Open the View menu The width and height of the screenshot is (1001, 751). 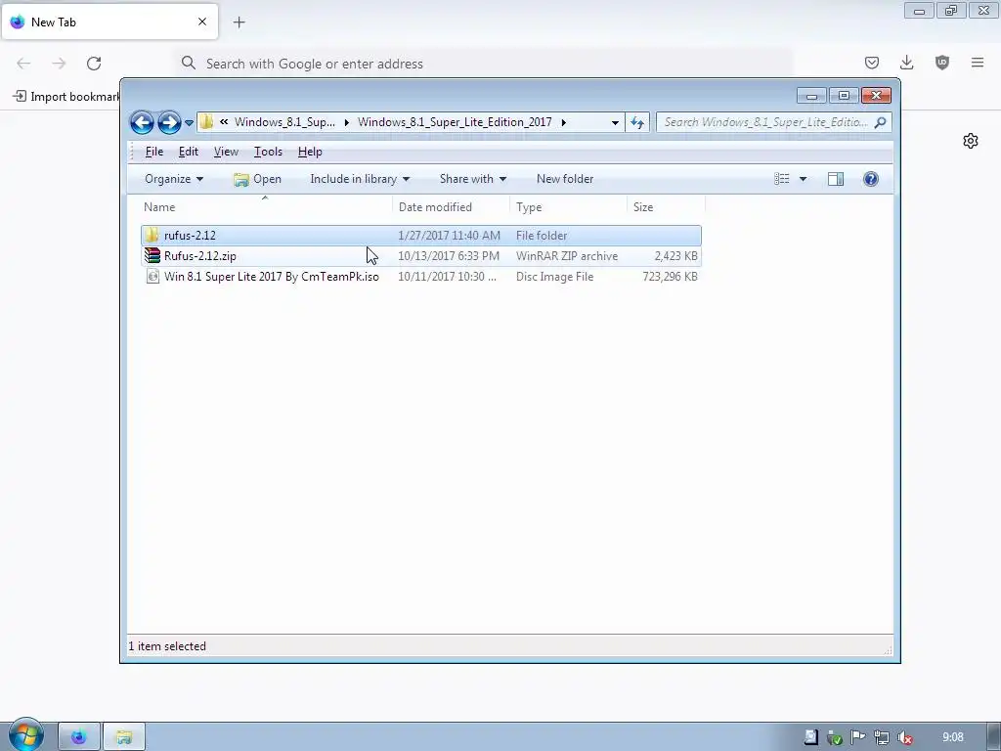226,152
